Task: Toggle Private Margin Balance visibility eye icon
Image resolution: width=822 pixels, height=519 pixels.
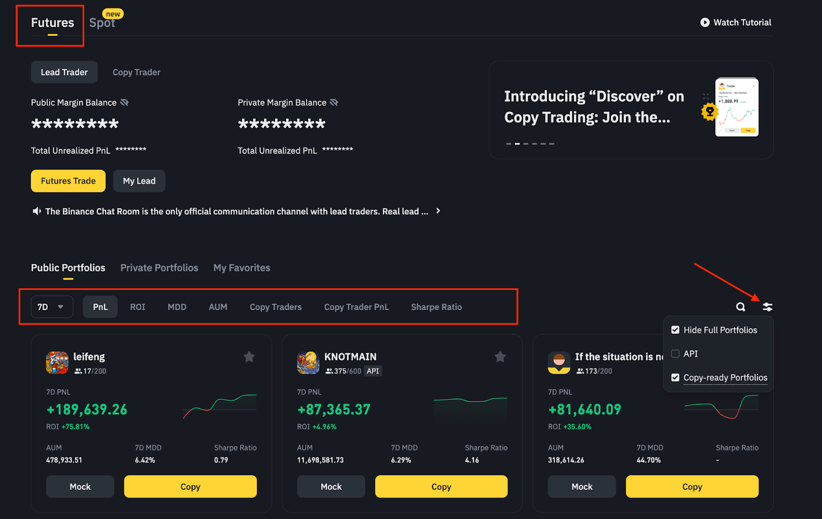Action: click(x=334, y=103)
